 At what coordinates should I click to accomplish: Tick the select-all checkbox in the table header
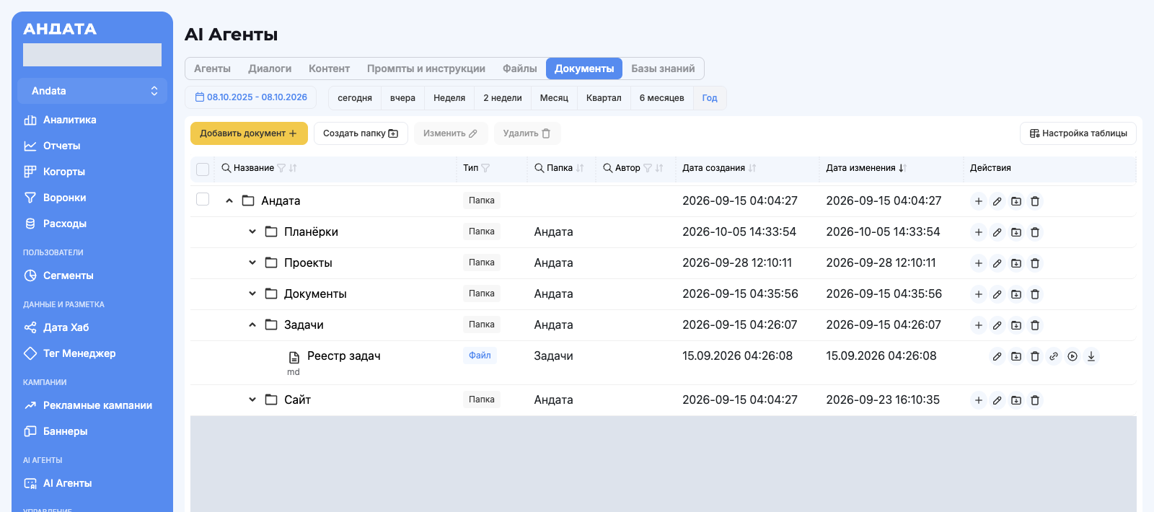point(203,169)
